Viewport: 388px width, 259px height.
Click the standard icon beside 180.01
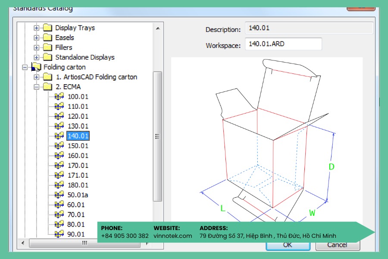coord(59,185)
